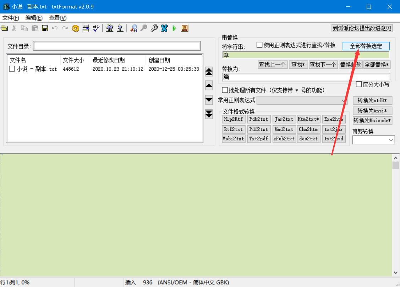Open the 编辑(E) menu
Screen dimensions: 400x287
34,18
